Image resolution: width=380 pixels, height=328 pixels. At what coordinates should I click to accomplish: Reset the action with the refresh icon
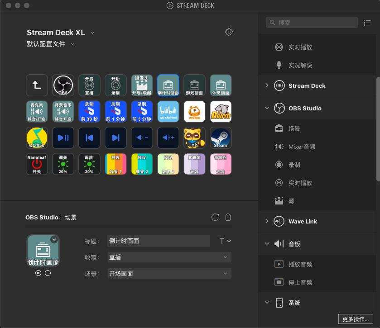[x=215, y=217]
